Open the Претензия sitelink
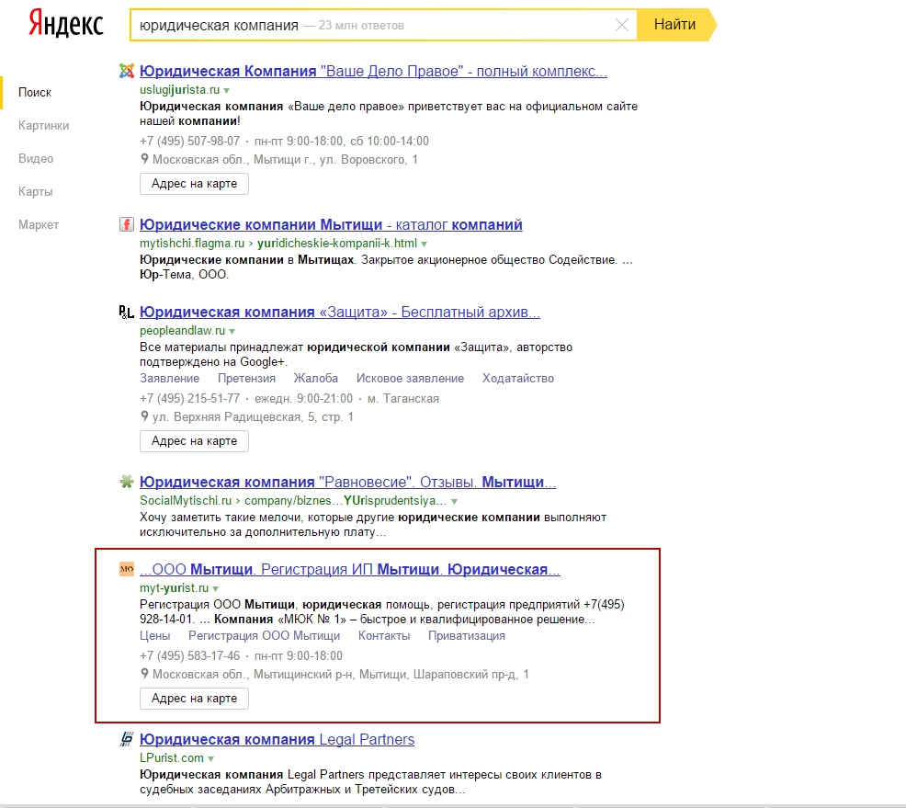906x808 pixels. (x=246, y=379)
